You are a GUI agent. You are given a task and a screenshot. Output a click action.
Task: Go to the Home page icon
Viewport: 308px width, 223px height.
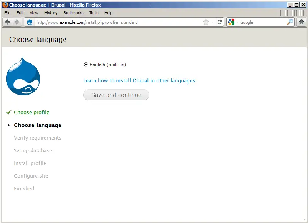[x=301, y=22]
